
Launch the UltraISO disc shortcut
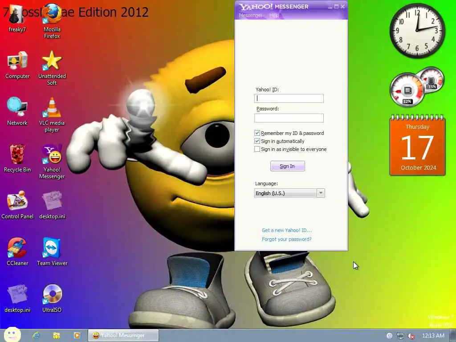[52, 299]
